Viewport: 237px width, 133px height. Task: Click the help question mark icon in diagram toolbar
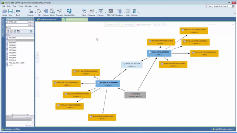click(x=164, y=24)
